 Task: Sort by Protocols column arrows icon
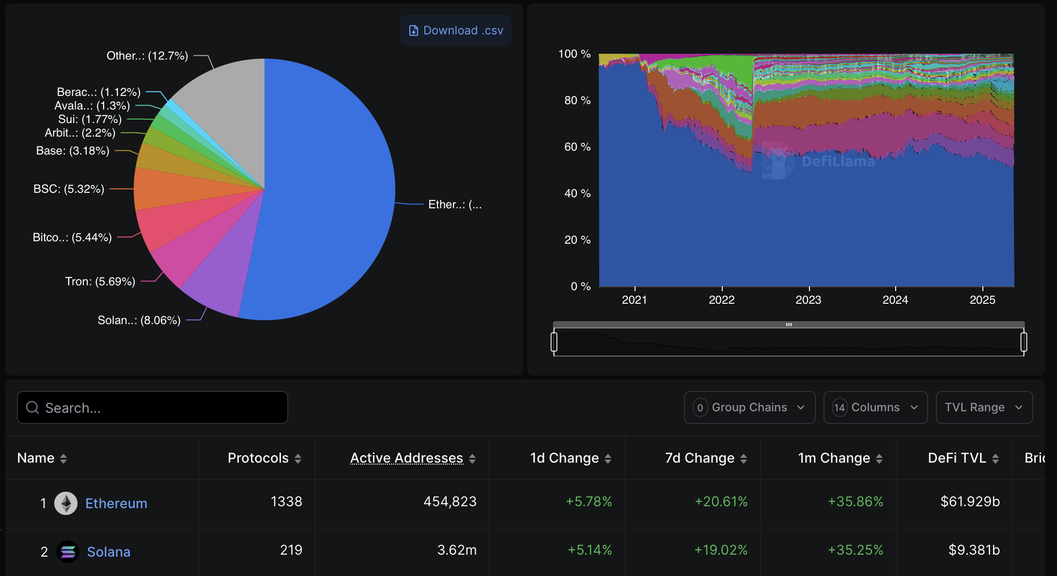(x=298, y=459)
